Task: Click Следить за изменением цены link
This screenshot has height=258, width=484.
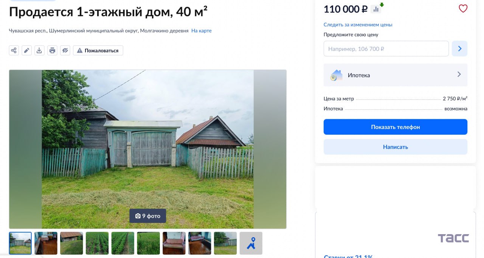Action: pyautogui.click(x=358, y=25)
